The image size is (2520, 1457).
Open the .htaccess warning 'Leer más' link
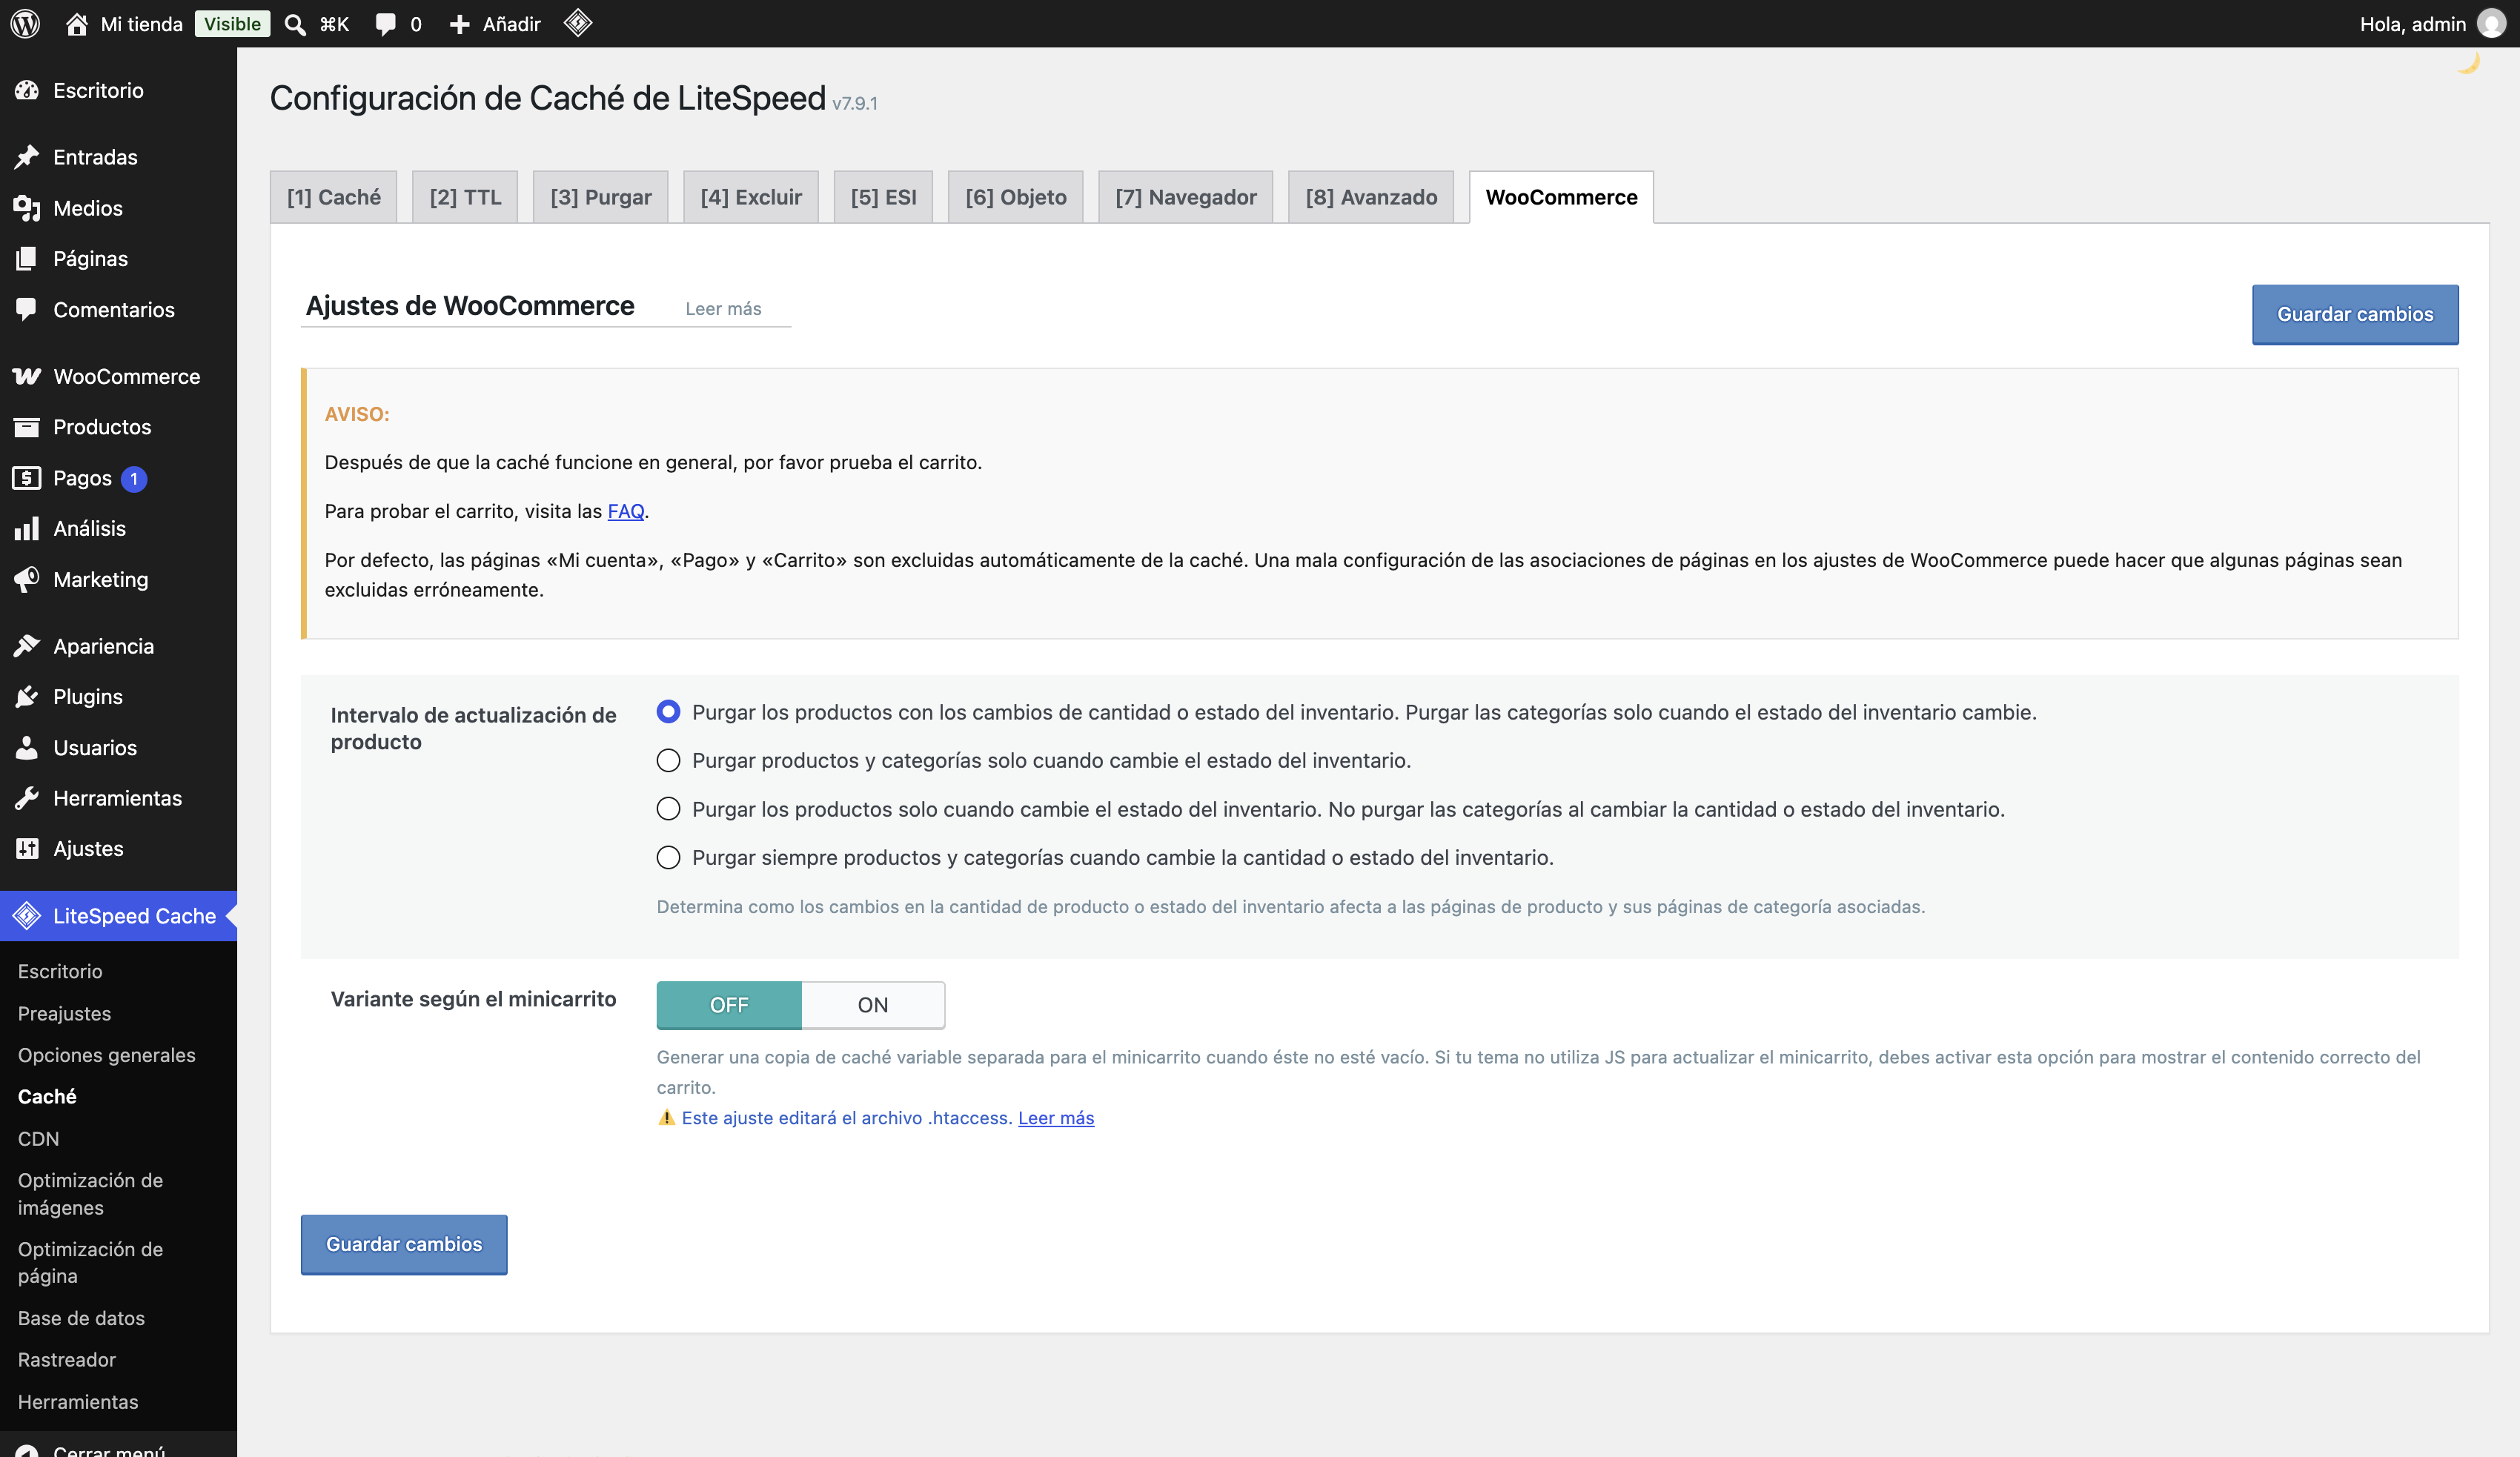[x=1056, y=1117]
